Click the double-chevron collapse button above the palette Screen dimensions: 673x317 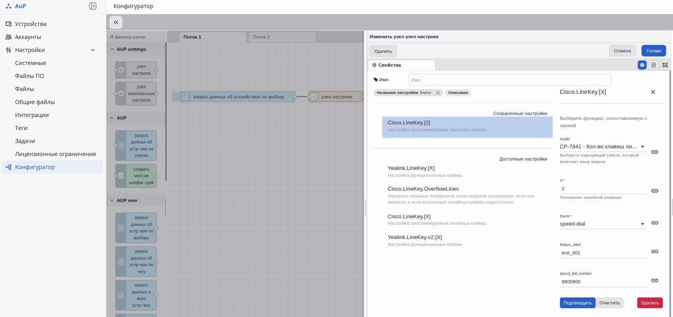tap(116, 22)
